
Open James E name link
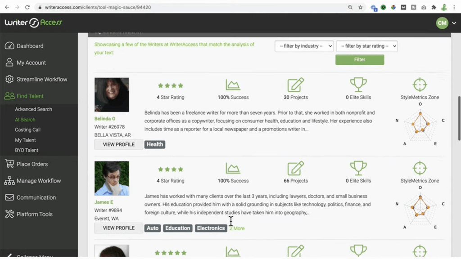(x=104, y=202)
